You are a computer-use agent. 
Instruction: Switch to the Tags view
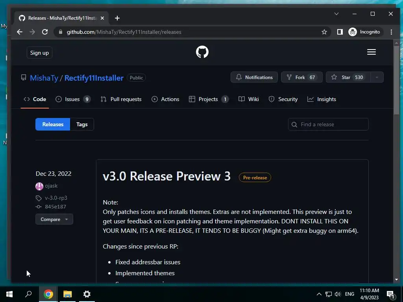tap(82, 124)
